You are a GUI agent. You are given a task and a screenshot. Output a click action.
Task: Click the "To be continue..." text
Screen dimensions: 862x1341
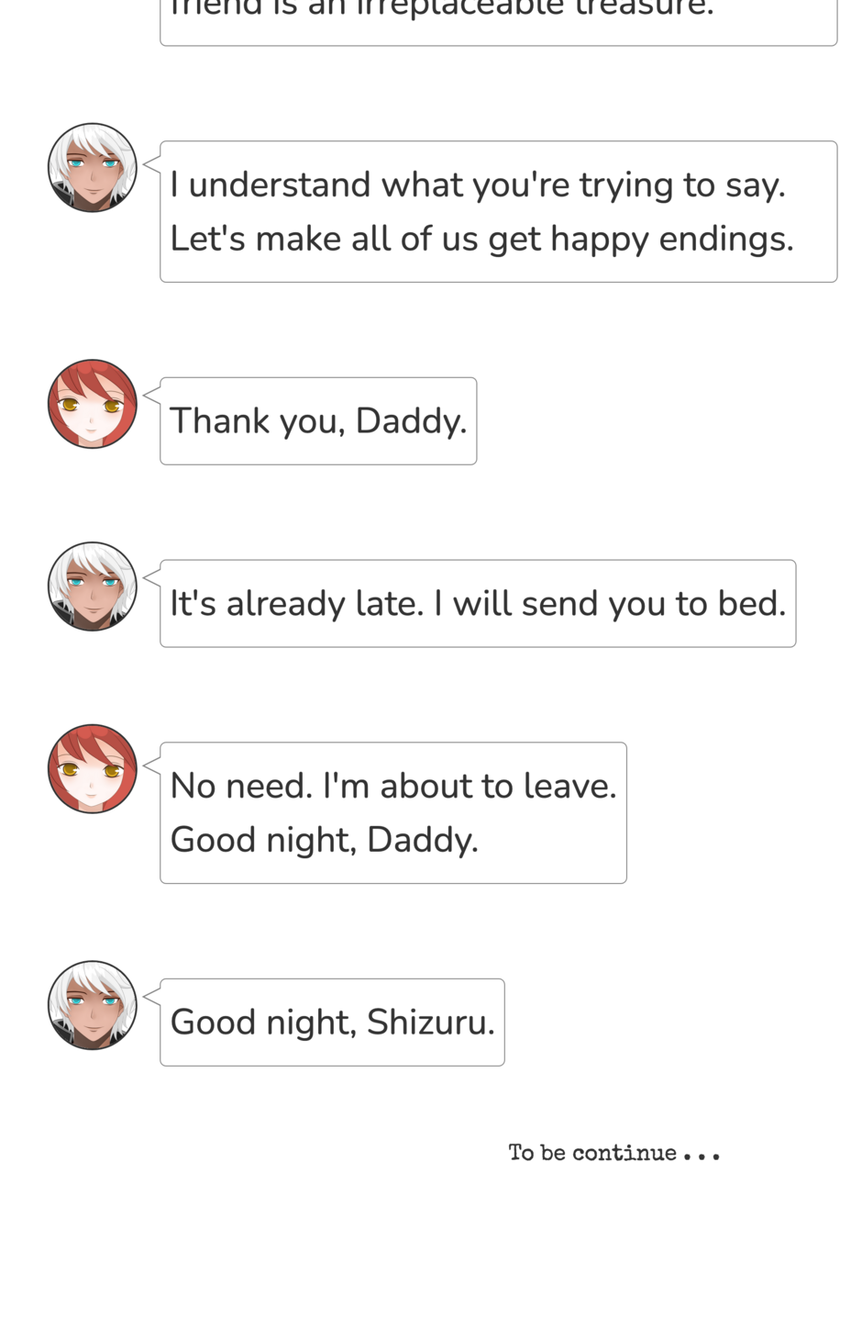tap(614, 1153)
